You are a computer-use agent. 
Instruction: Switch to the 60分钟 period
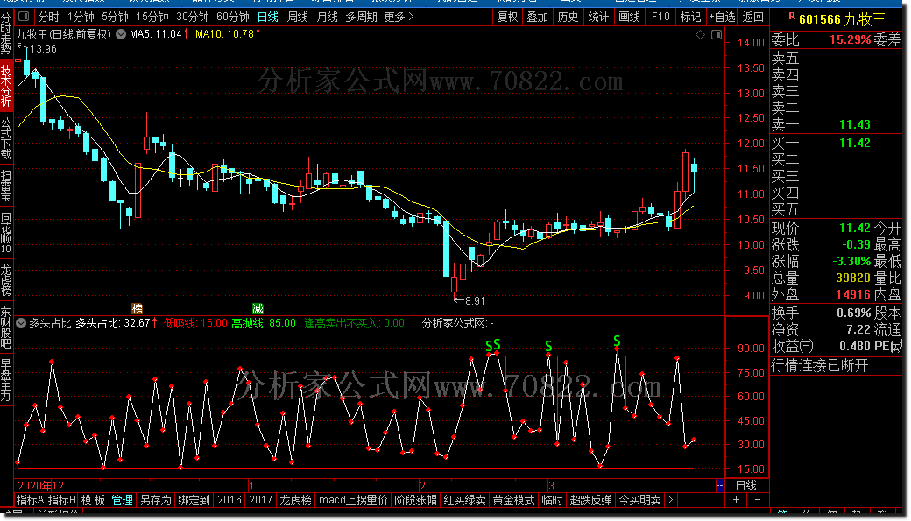coord(232,17)
